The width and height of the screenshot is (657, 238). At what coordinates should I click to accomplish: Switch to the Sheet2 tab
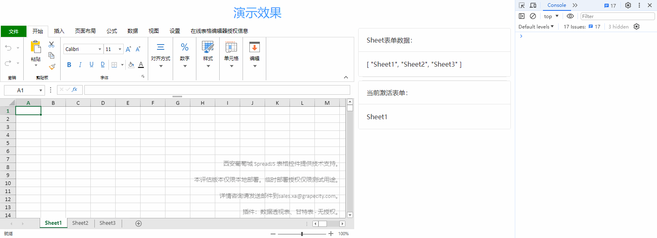[80, 223]
